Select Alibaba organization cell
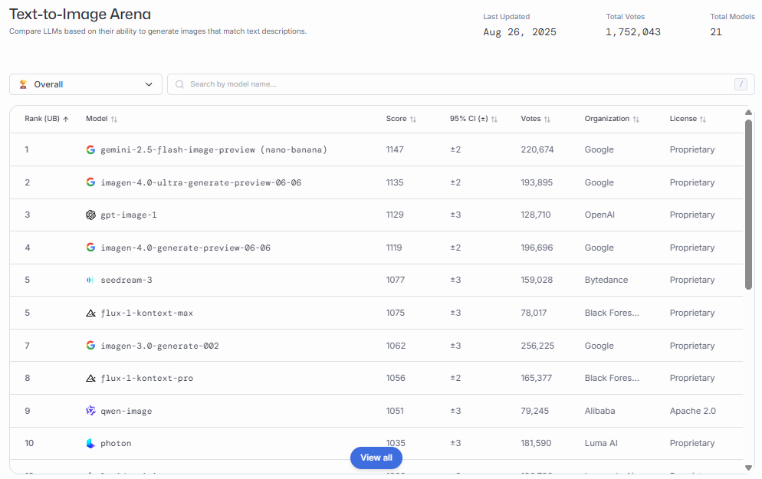The width and height of the screenshot is (762, 479). (x=599, y=411)
